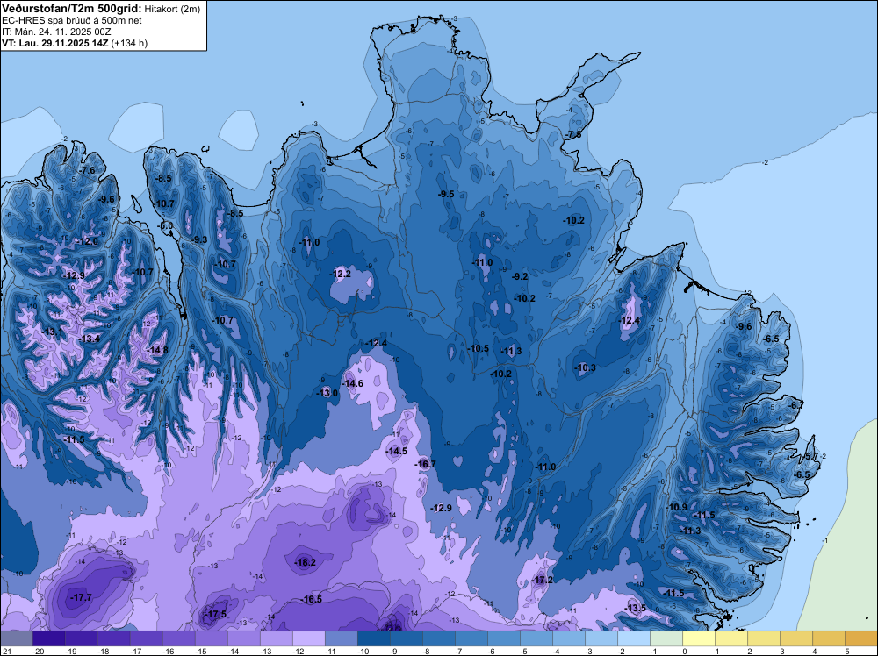Click the -16.5 temperature value

(x=312, y=600)
